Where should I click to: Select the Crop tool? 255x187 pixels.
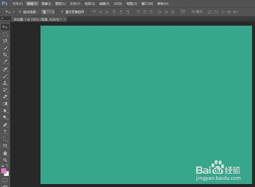5,54
